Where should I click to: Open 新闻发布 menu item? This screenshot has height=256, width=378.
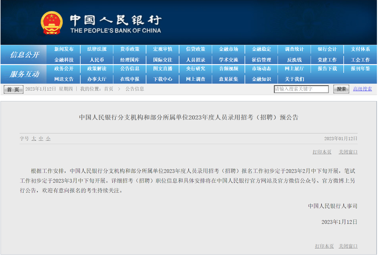coord(64,49)
